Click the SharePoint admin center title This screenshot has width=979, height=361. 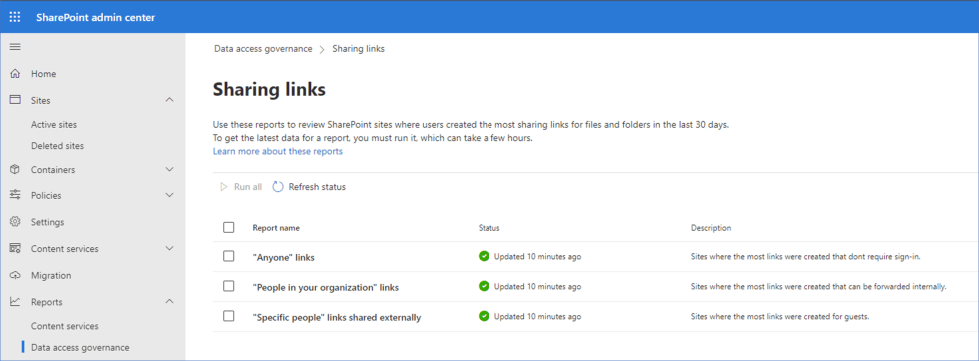pyautogui.click(x=96, y=18)
